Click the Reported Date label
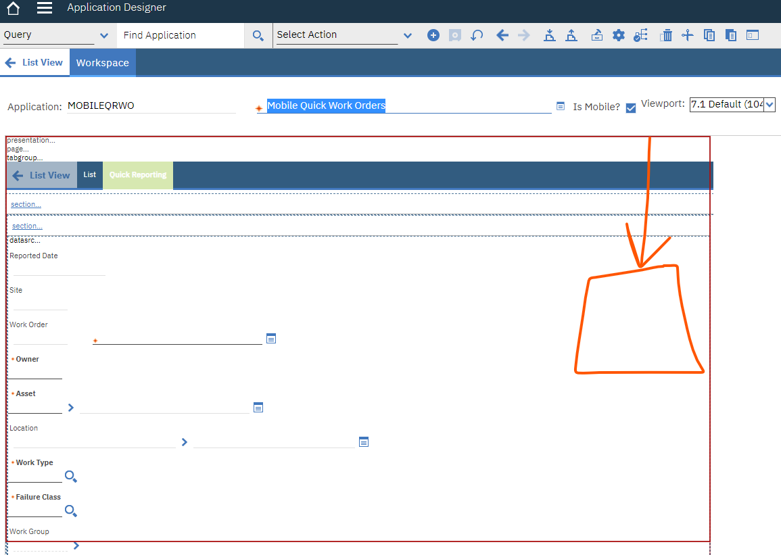This screenshot has width=781, height=555. pos(34,256)
